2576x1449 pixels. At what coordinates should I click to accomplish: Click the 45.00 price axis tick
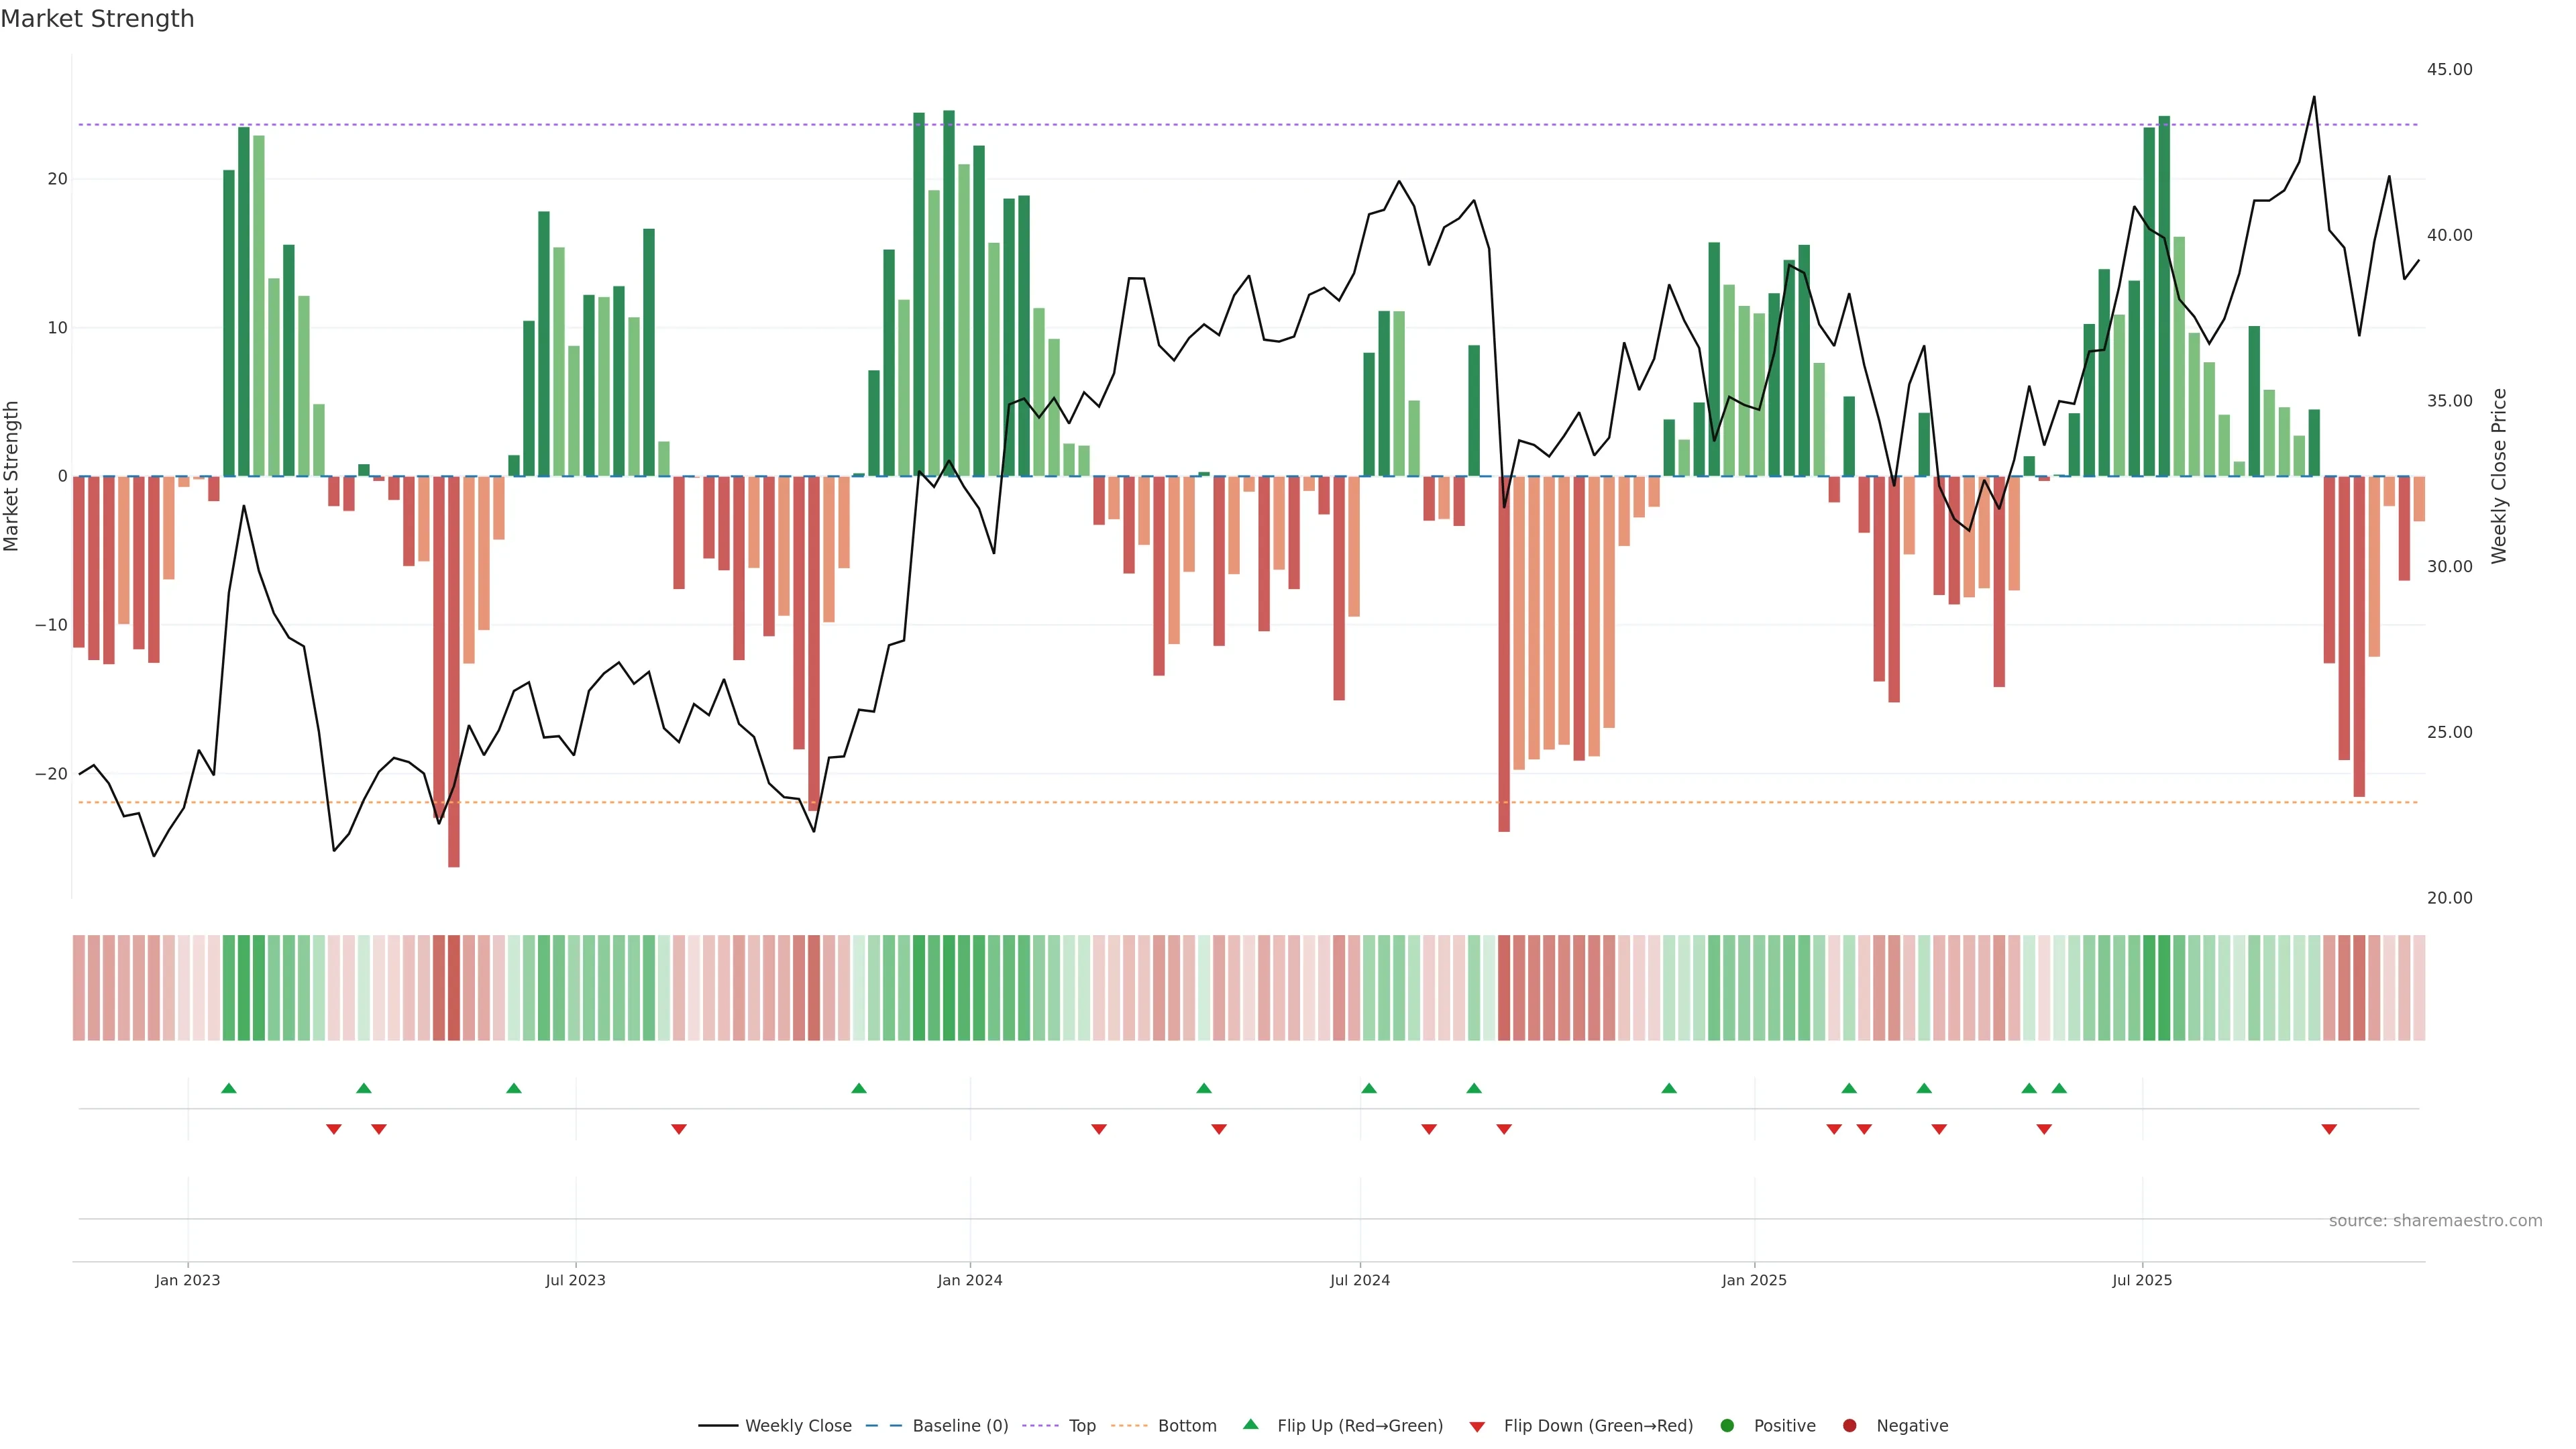coord(2449,69)
